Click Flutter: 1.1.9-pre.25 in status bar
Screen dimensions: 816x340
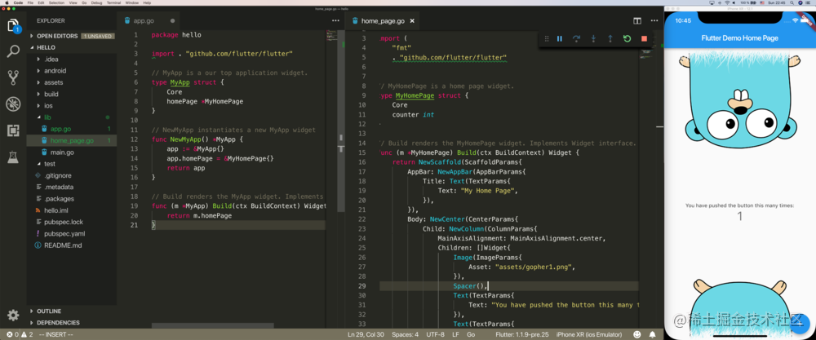pos(522,335)
